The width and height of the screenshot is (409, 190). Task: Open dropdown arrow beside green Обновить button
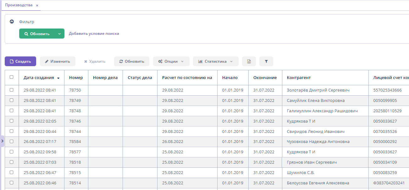(59, 34)
